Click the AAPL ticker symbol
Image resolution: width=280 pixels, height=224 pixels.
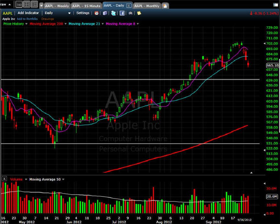point(7,13)
